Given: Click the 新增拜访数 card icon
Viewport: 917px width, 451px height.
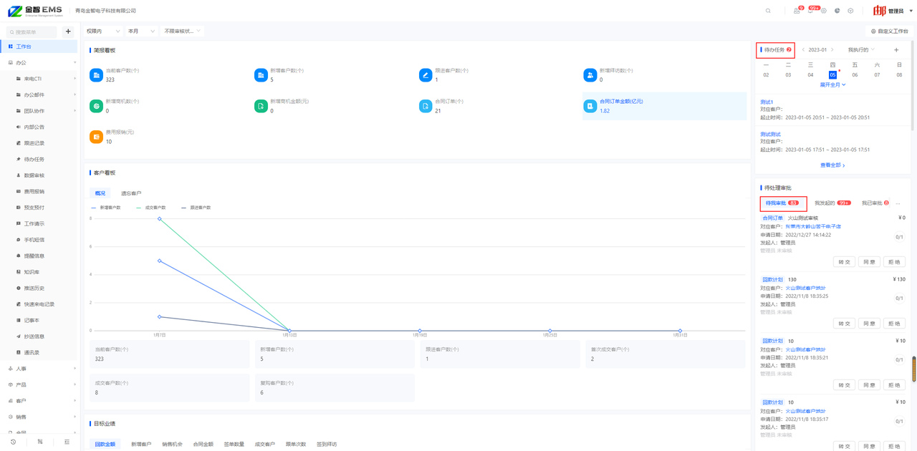Looking at the screenshot, I should click(590, 75).
